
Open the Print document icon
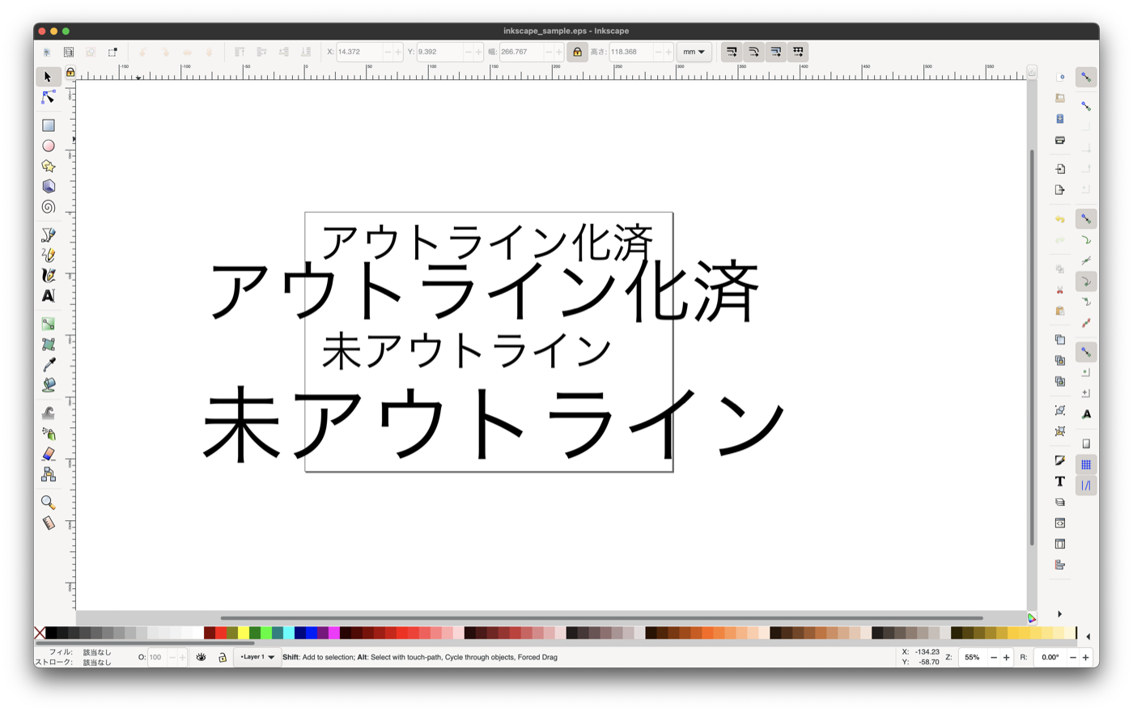pyautogui.click(x=1060, y=140)
